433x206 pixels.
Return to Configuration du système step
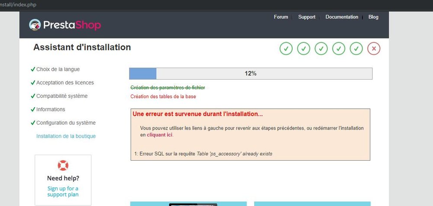point(66,123)
